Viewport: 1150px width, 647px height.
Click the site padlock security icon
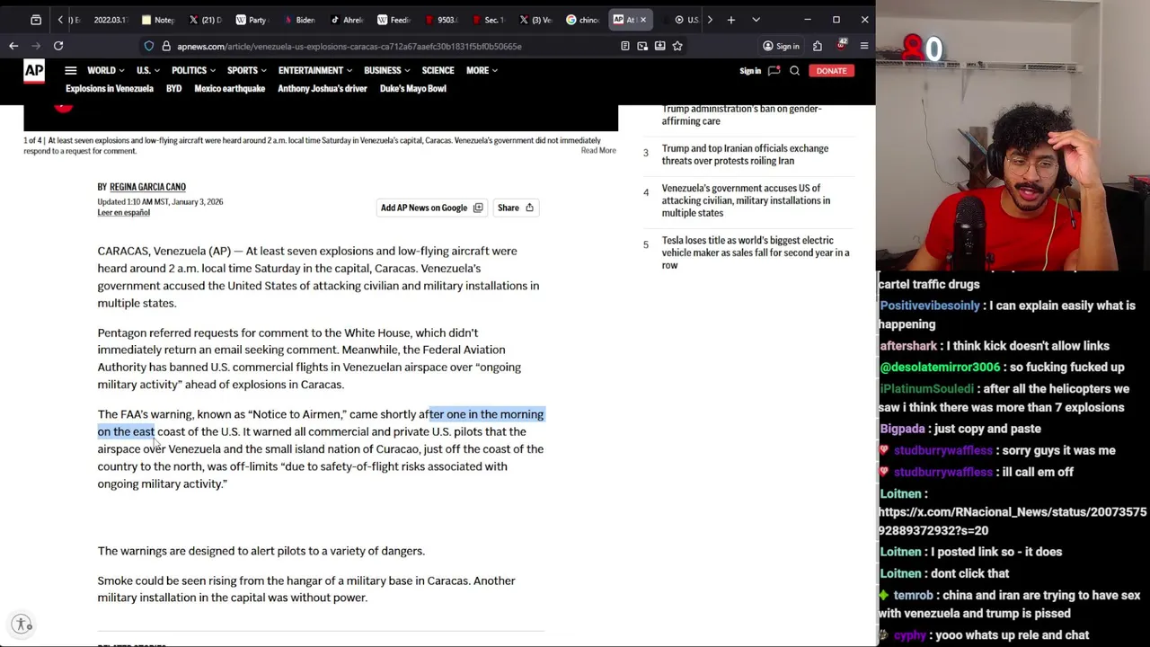click(166, 46)
